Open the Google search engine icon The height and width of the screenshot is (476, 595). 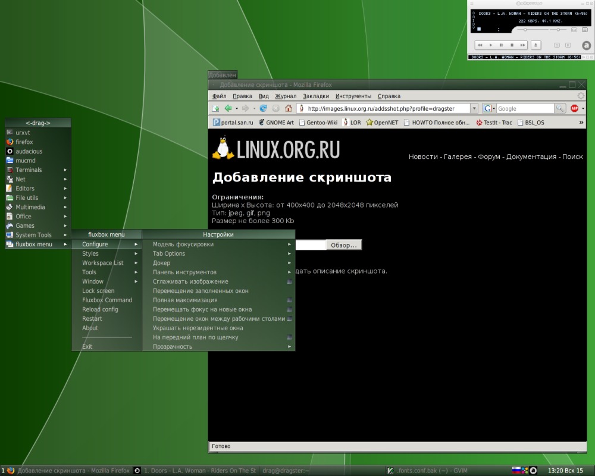tap(488, 108)
